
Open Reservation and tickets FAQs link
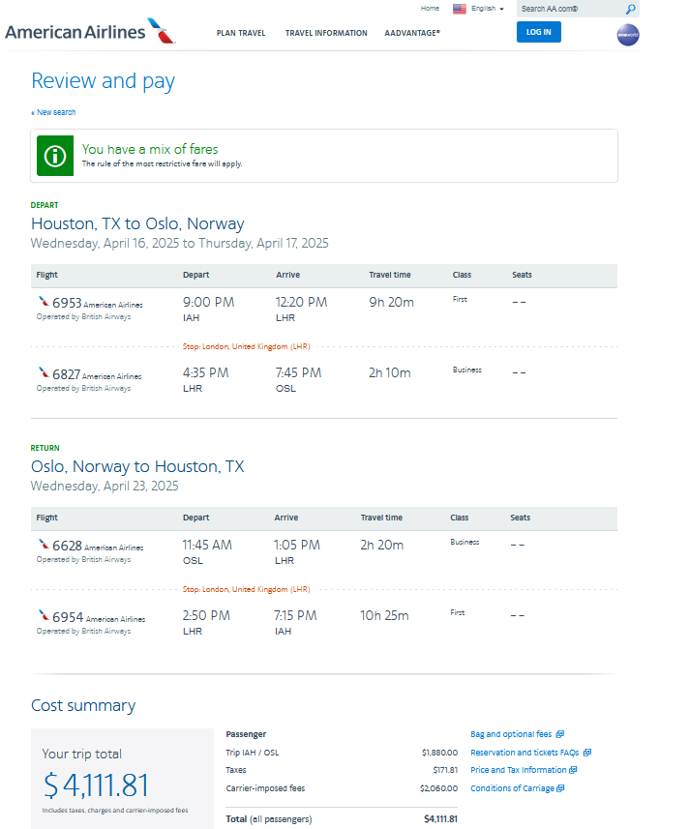[x=524, y=753]
